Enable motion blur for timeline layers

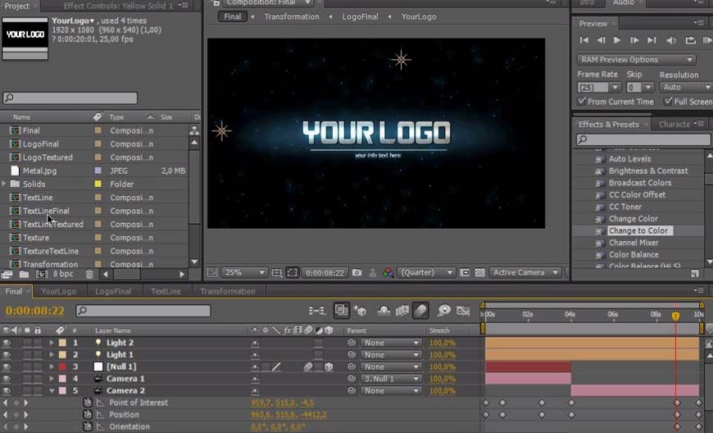tap(420, 311)
